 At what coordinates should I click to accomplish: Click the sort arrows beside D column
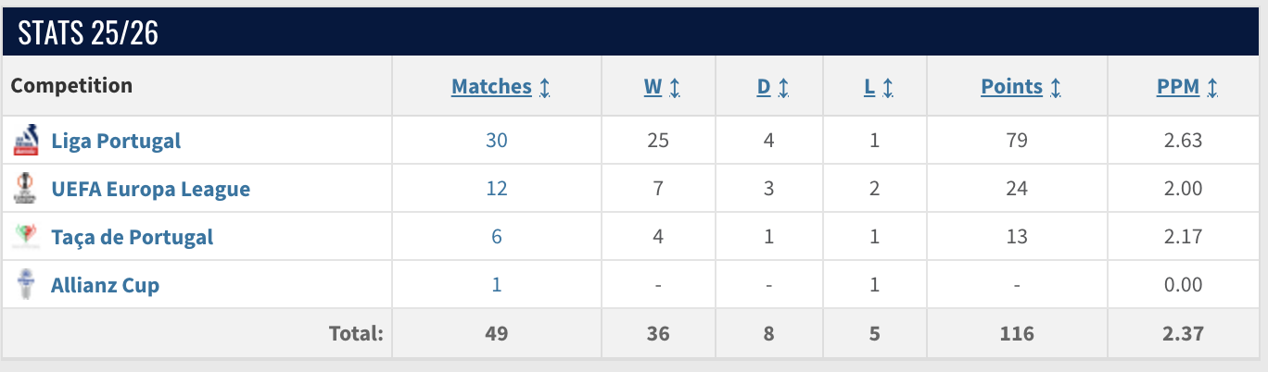pyautogui.click(x=783, y=87)
